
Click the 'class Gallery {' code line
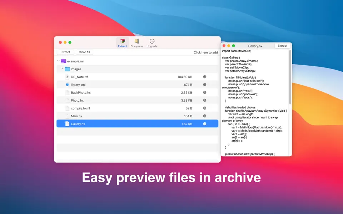pos(231,58)
